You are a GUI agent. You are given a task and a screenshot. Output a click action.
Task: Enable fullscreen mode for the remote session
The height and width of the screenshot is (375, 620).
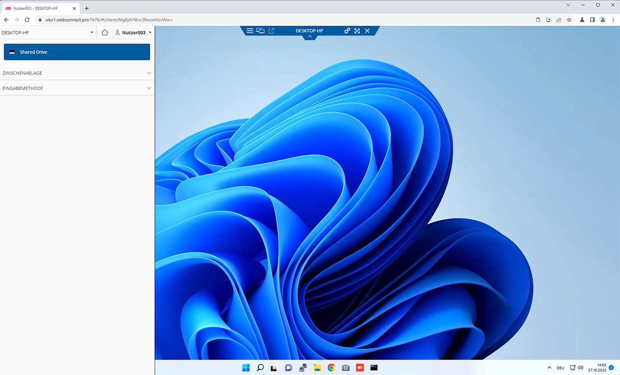(357, 31)
